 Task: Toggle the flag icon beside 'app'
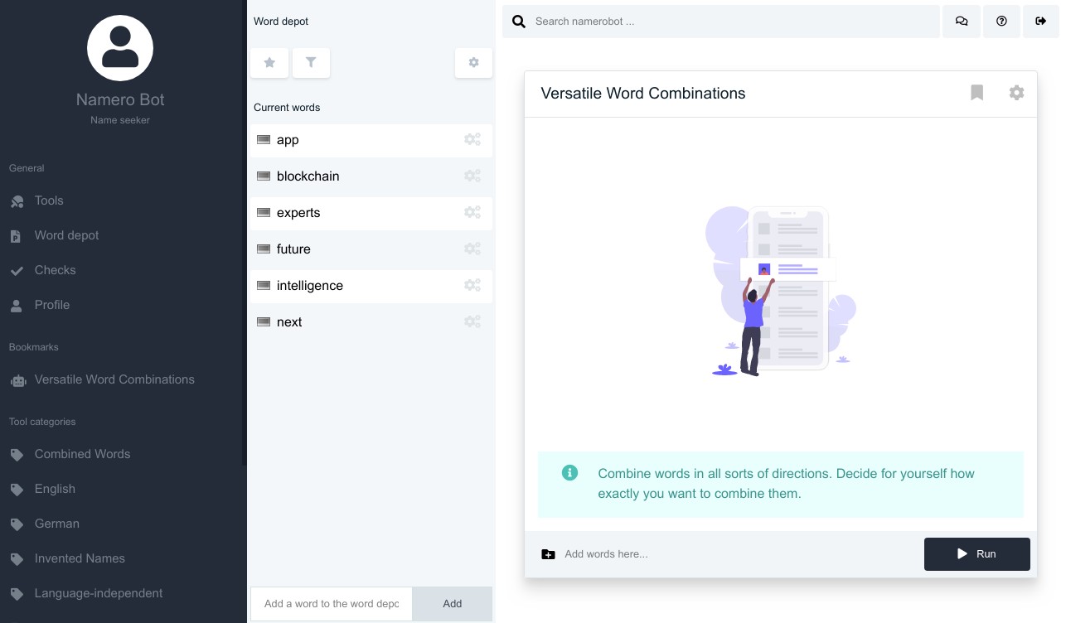tap(264, 140)
